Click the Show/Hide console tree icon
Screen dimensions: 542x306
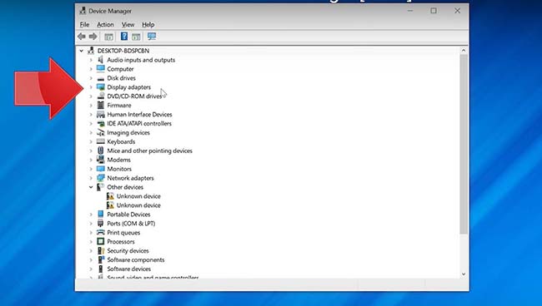109,37
